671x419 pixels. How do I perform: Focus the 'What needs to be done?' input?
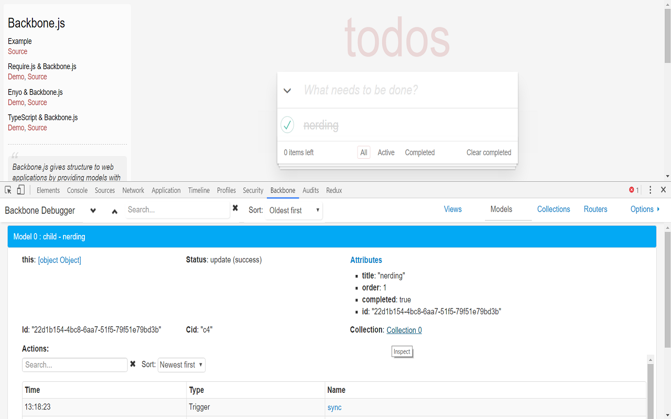397,90
